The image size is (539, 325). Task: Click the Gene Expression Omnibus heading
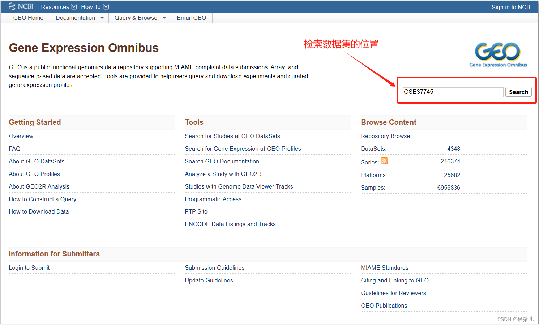tap(84, 48)
